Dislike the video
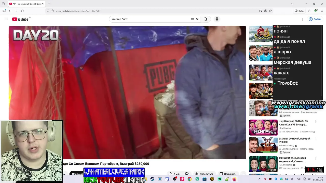The image size is (326, 183). pos(187,174)
